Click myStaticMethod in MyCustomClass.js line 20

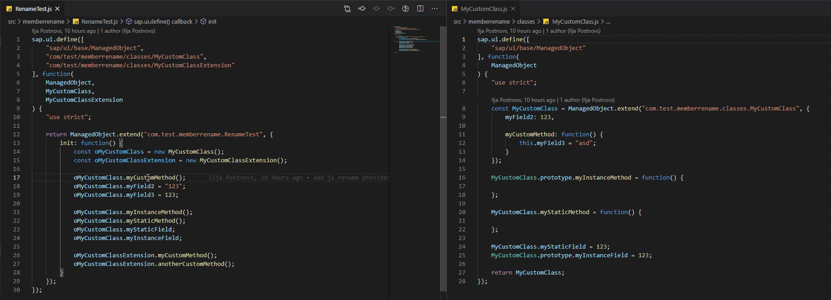[x=565, y=212]
